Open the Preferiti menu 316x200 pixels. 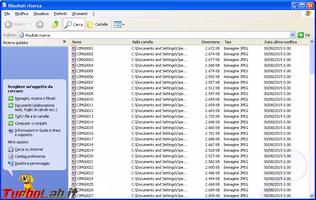pos(60,14)
